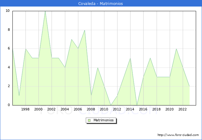The image size is (202, 140).
Task: Click the y-axis label 8
Action: tap(9, 30)
